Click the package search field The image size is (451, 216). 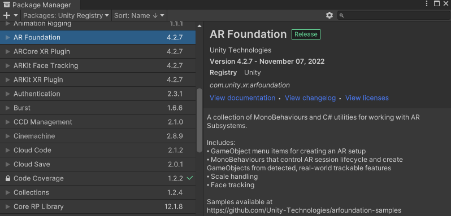(x=394, y=15)
